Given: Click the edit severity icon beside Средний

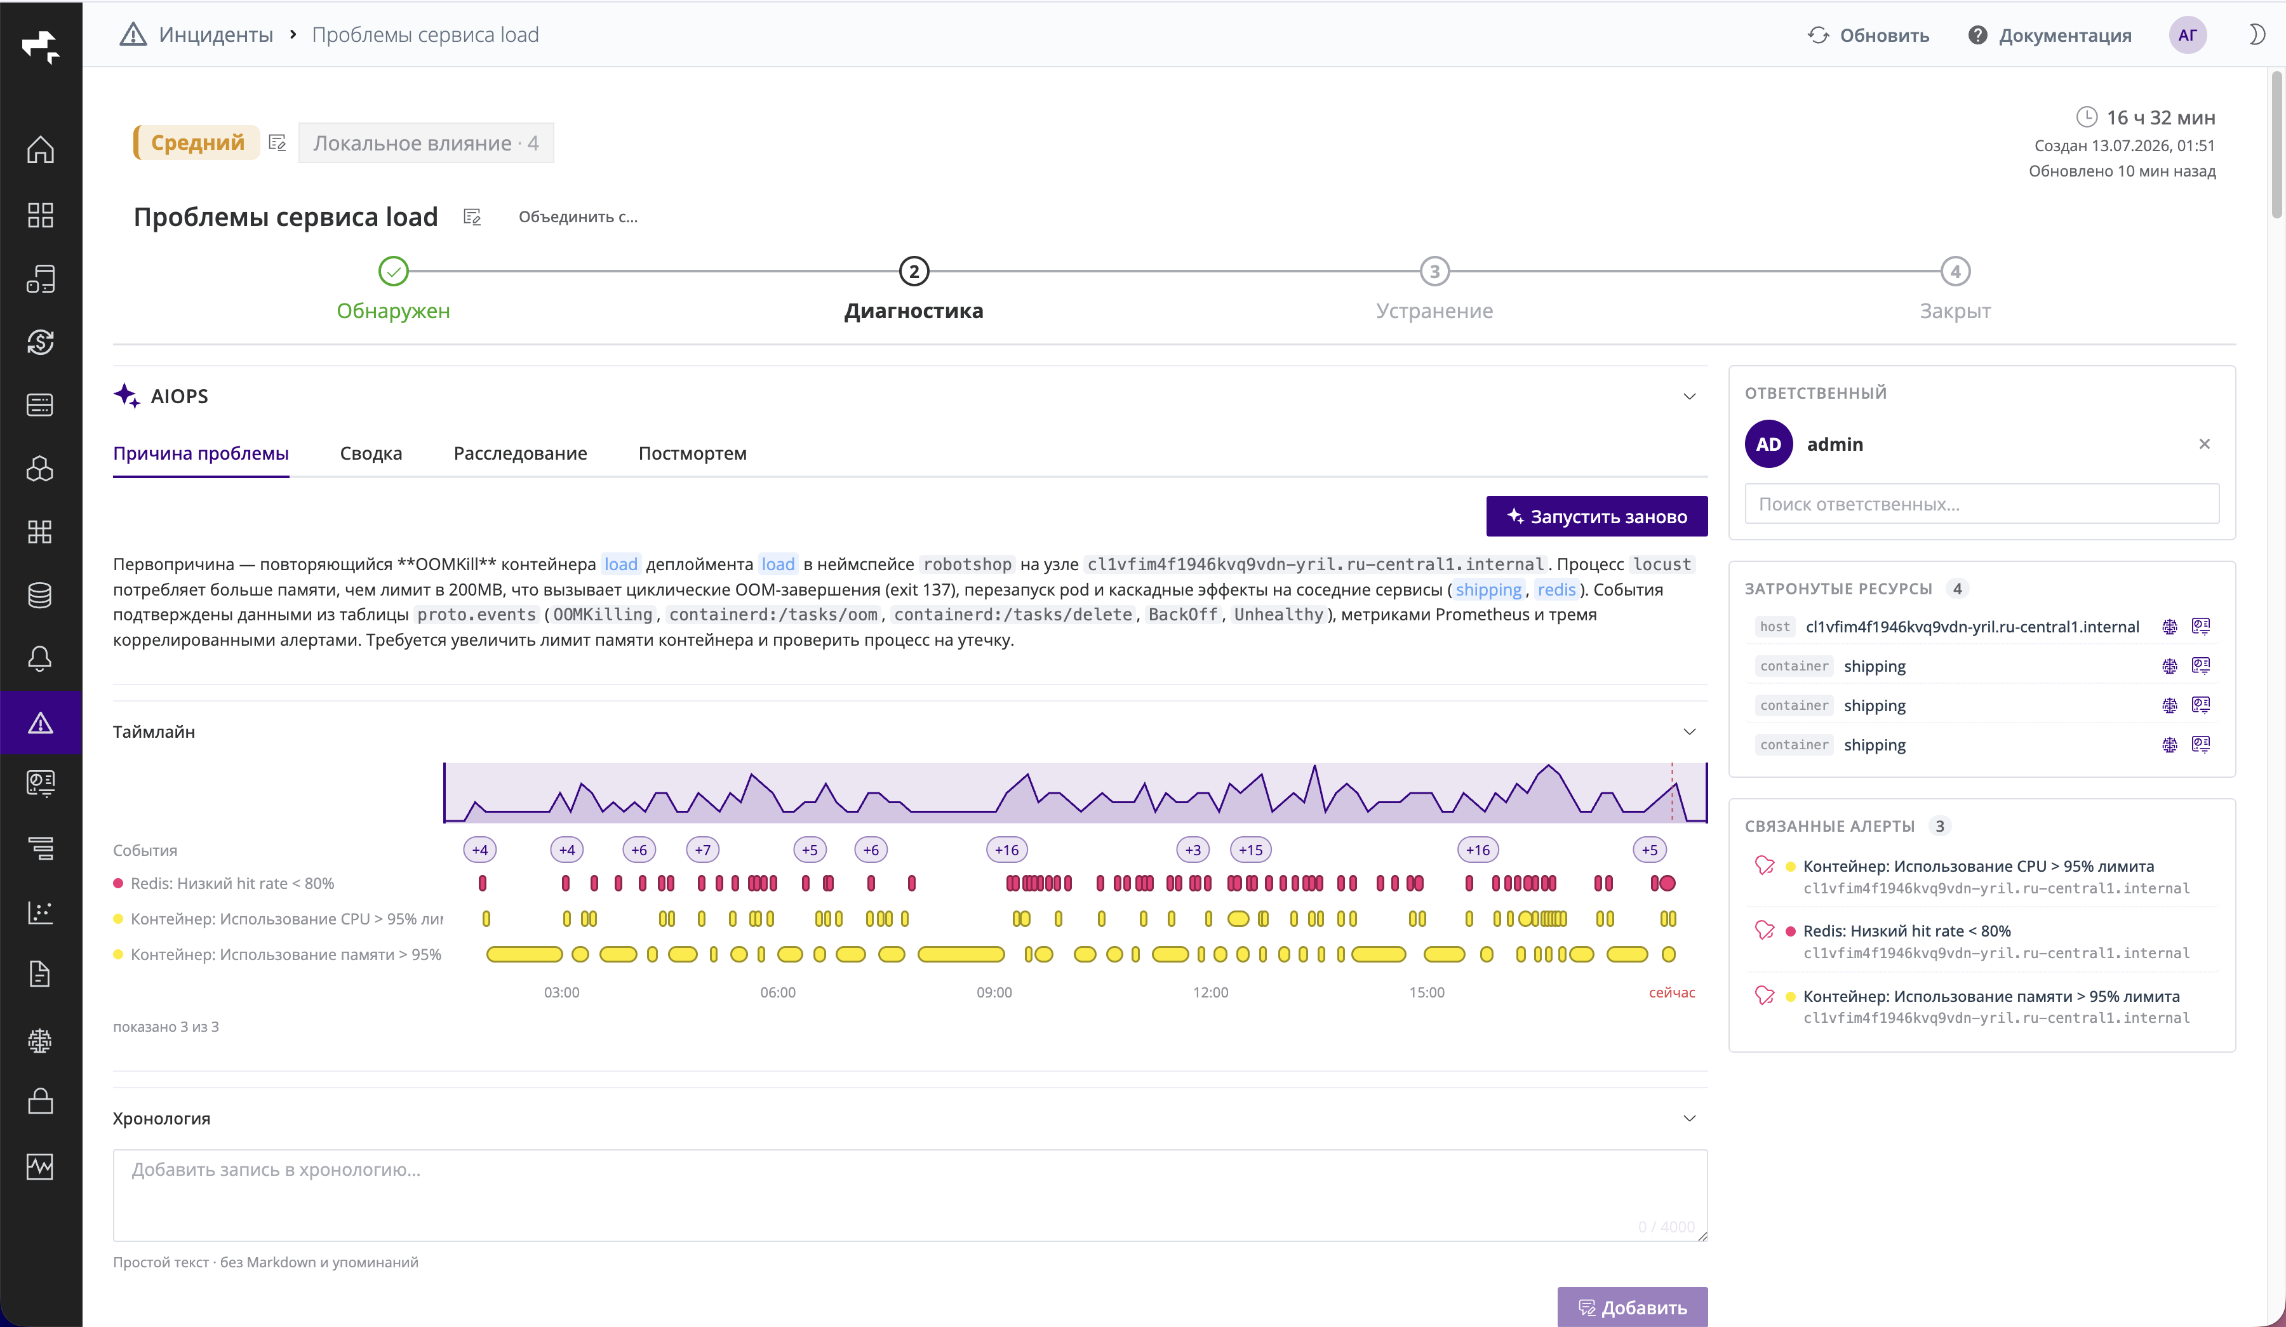Looking at the screenshot, I should [x=277, y=142].
